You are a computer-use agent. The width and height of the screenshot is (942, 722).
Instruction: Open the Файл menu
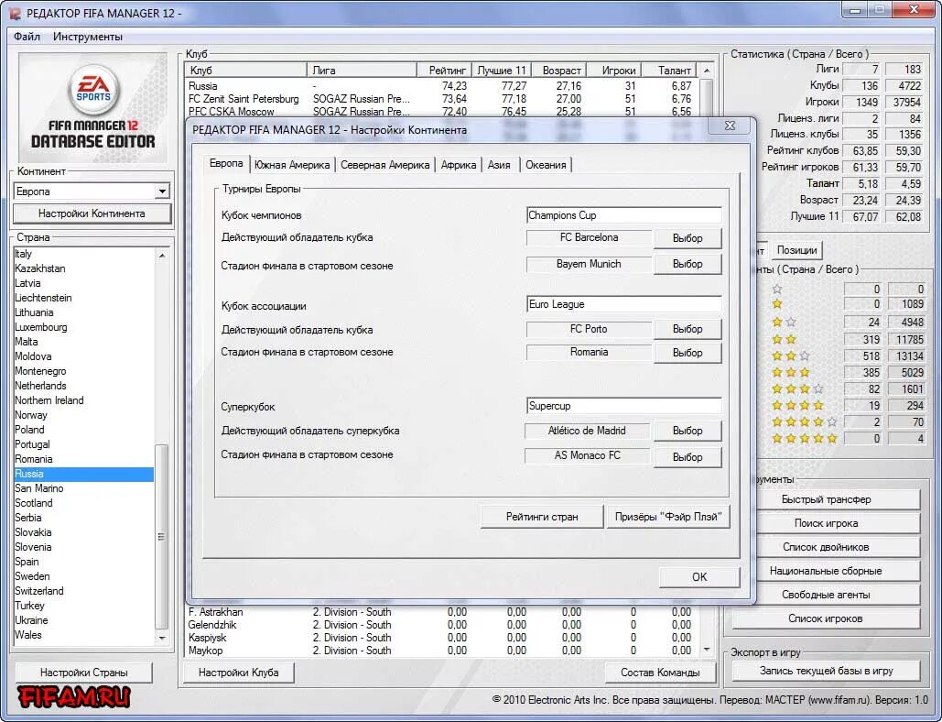tap(27, 37)
